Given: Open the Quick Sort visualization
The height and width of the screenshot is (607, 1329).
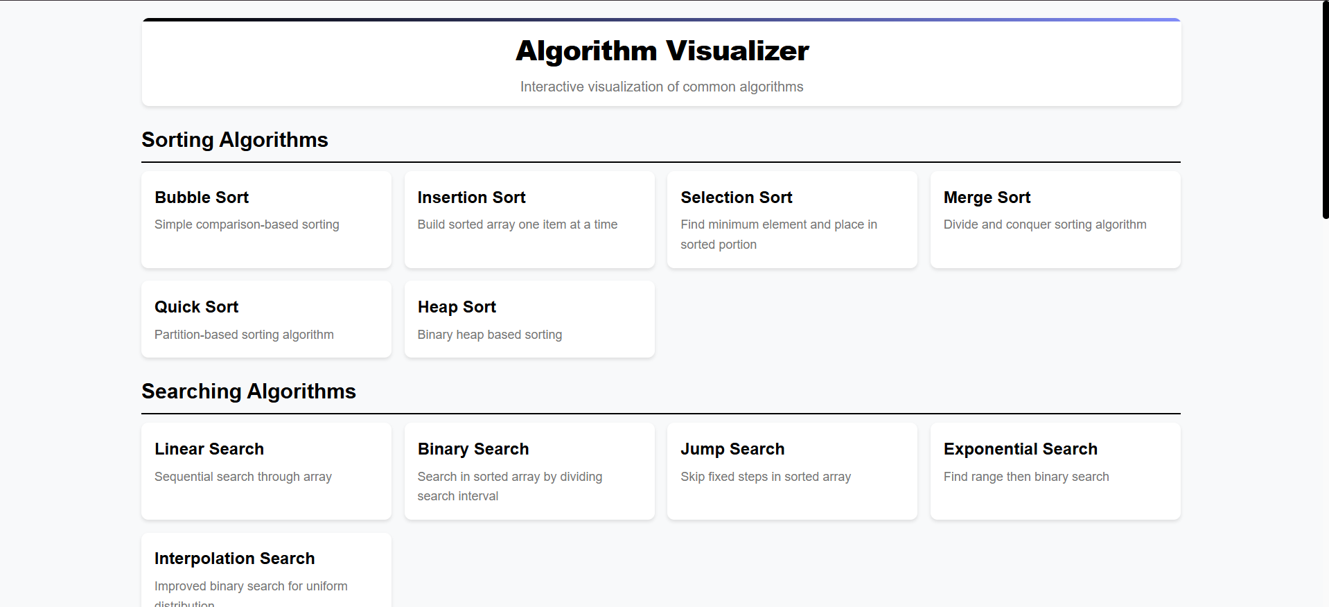Looking at the screenshot, I should (265, 319).
